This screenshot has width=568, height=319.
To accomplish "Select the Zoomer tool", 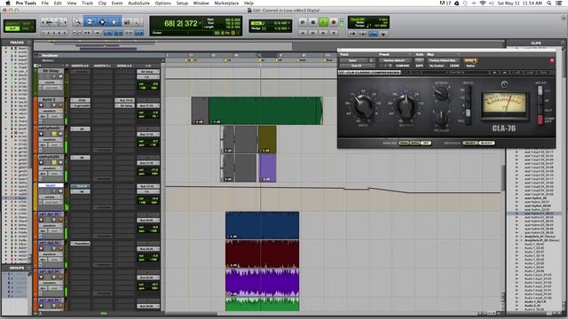I will pos(77,22).
